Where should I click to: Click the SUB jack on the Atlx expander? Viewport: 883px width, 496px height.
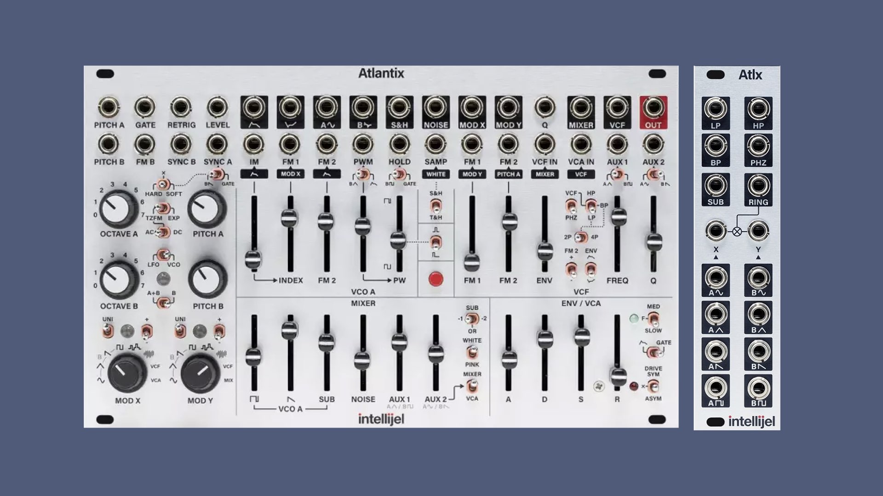[716, 186]
